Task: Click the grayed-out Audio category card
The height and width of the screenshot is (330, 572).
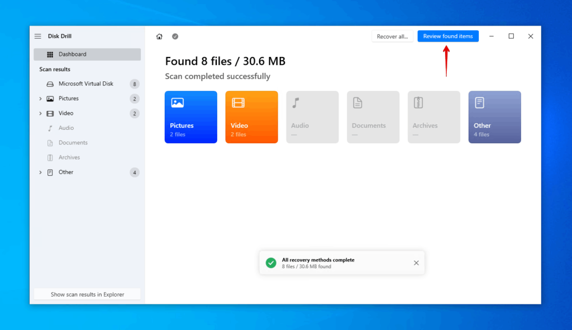Action: tap(312, 117)
